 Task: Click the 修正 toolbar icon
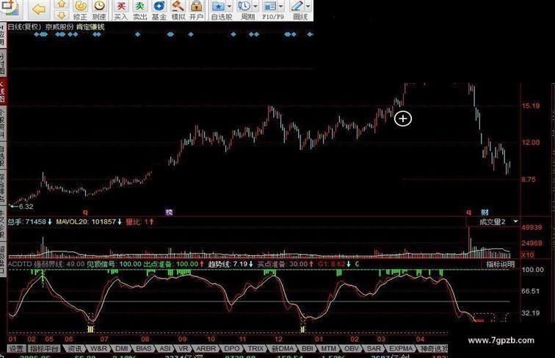point(80,7)
